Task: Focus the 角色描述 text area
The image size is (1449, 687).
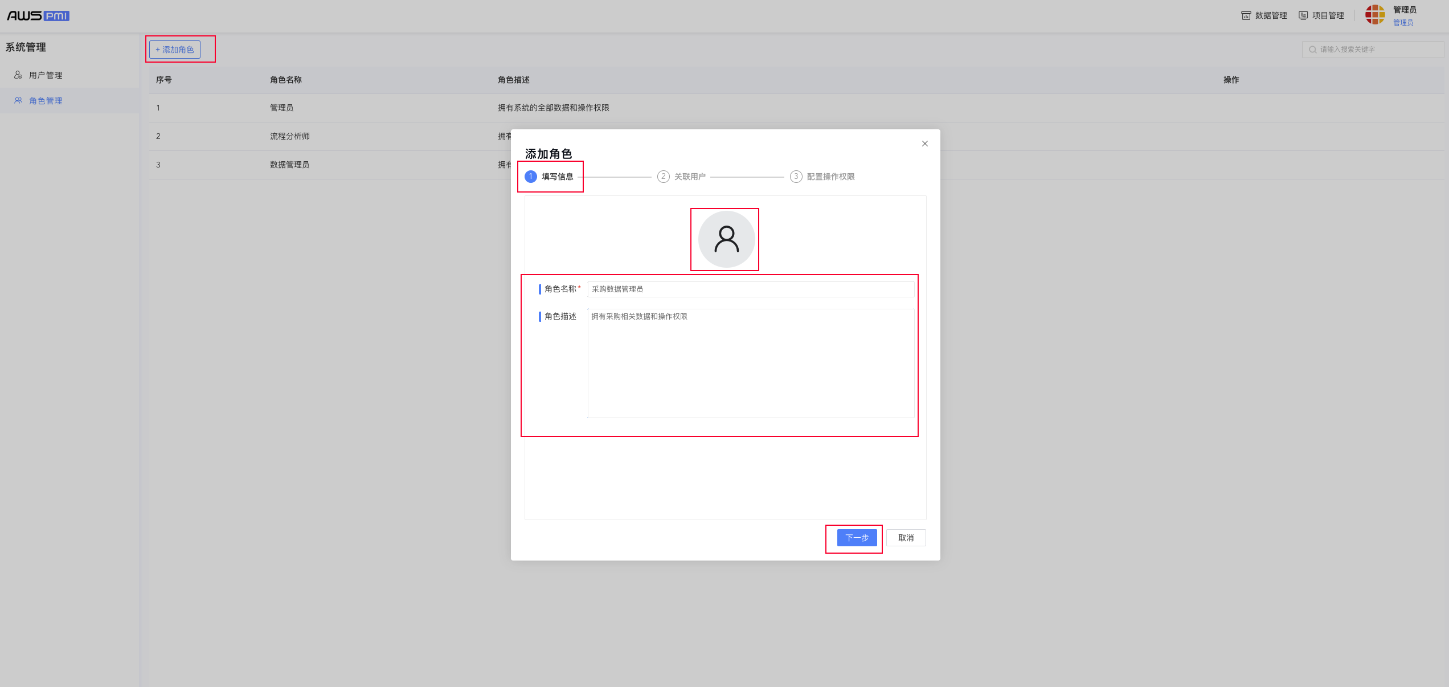Action: 751,363
